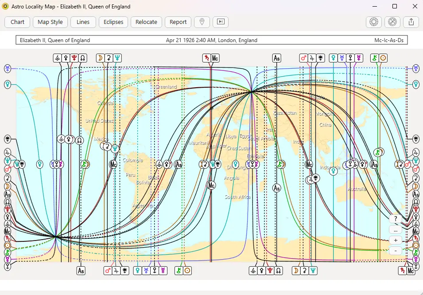Image resolution: width=423 pixels, height=295 pixels.
Task: Click the chart wheel icon button
Action: pyautogui.click(x=374, y=22)
